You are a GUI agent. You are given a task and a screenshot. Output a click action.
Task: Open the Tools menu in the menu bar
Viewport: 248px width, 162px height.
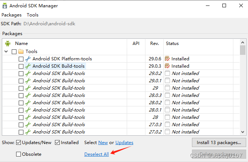[x=33, y=15]
